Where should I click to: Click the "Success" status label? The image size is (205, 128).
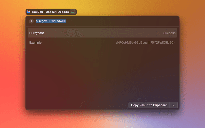169,33
